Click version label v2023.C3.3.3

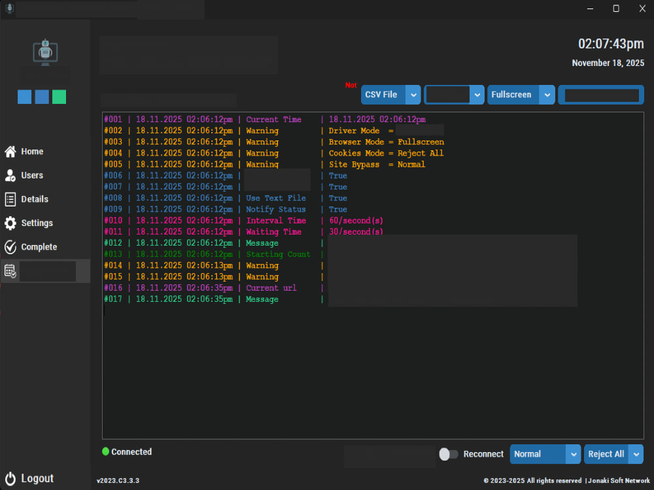(x=118, y=480)
